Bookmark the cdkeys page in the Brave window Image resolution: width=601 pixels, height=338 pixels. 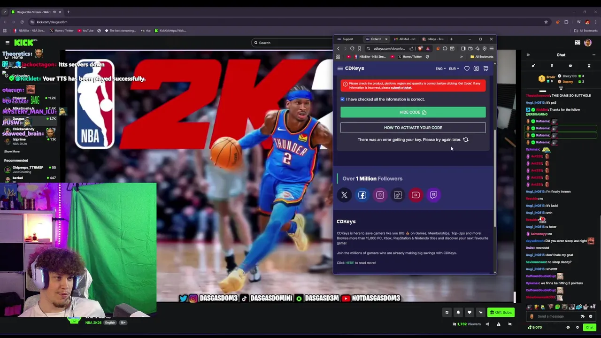pos(359,48)
